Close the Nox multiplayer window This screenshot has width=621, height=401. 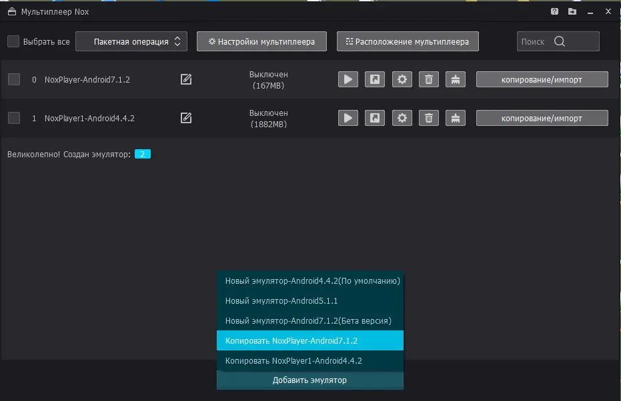(x=608, y=11)
